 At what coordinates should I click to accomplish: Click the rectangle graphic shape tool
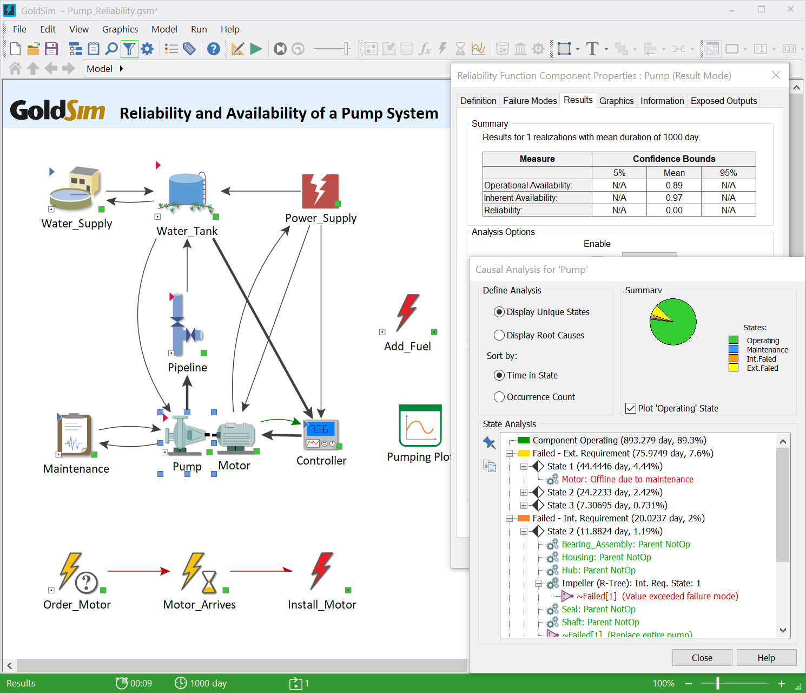564,49
